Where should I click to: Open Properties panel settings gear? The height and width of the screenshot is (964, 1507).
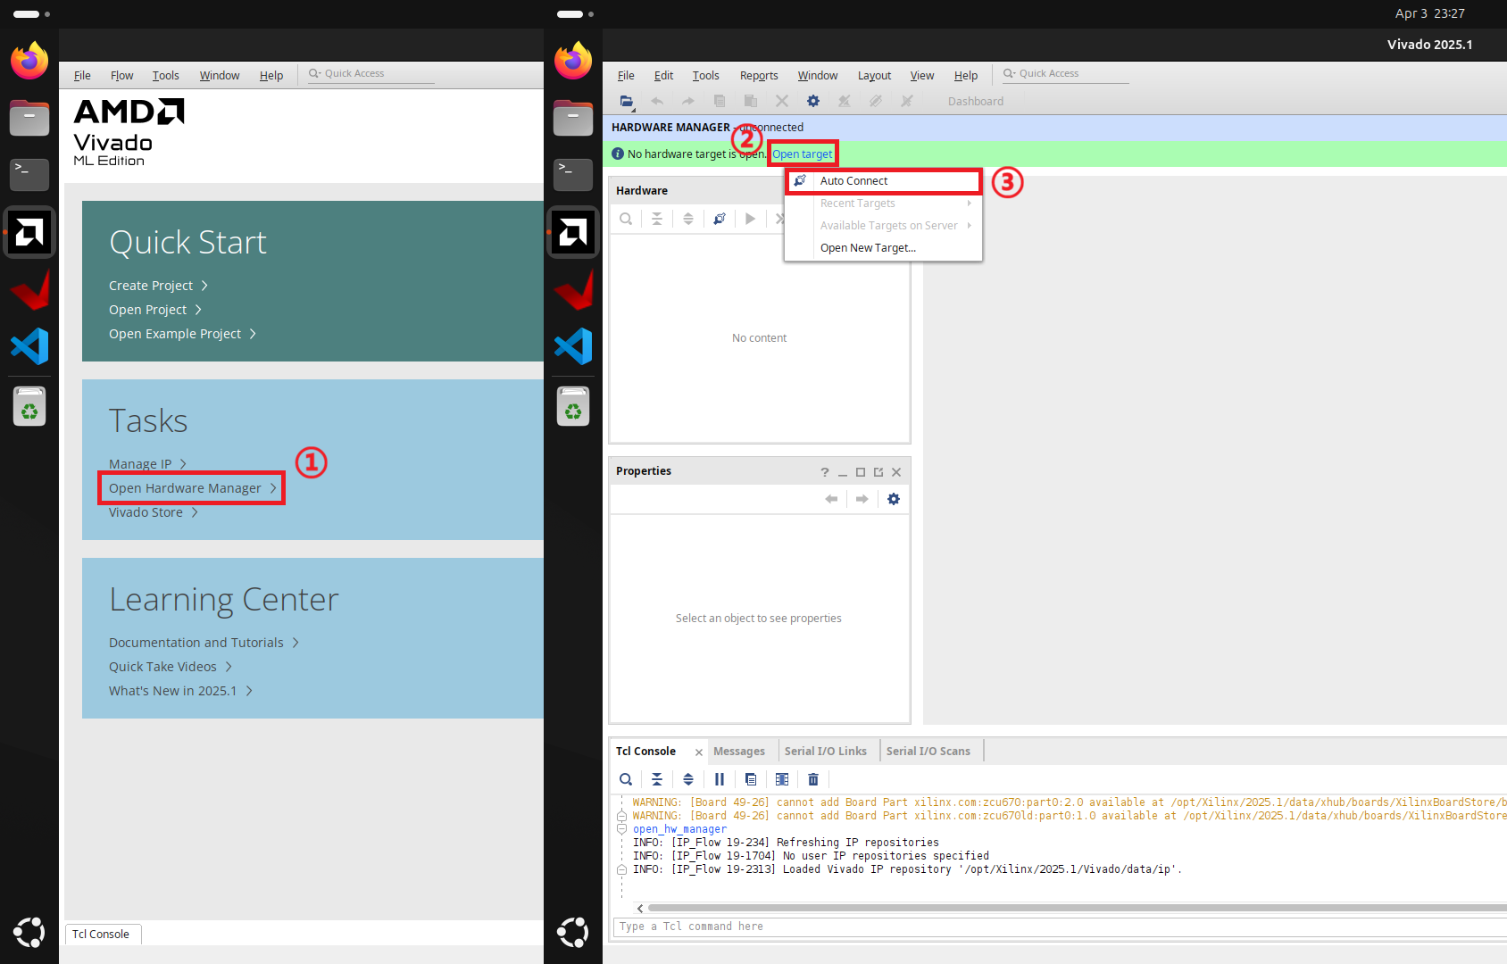coord(894,499)
